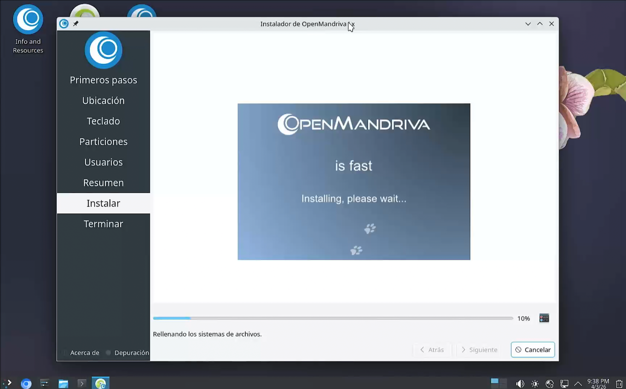The height and width of the screenshot is (389, 626).
Task: Click the OpenMandriva logo in the installer sidebar
Action: 103,50
